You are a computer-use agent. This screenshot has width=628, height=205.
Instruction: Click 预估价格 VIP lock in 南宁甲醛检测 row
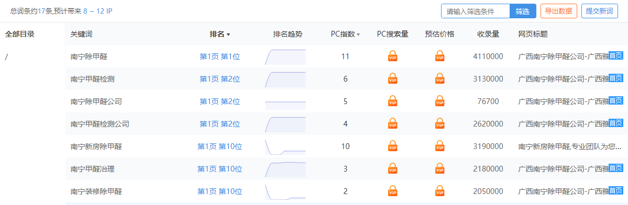pyautogui.click(x=440, y=78)
